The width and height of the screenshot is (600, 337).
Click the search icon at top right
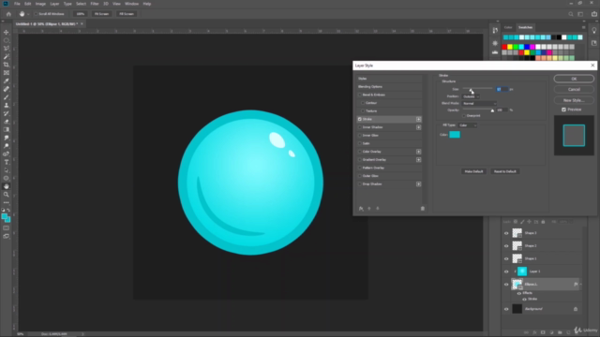[x=571, y=14]
